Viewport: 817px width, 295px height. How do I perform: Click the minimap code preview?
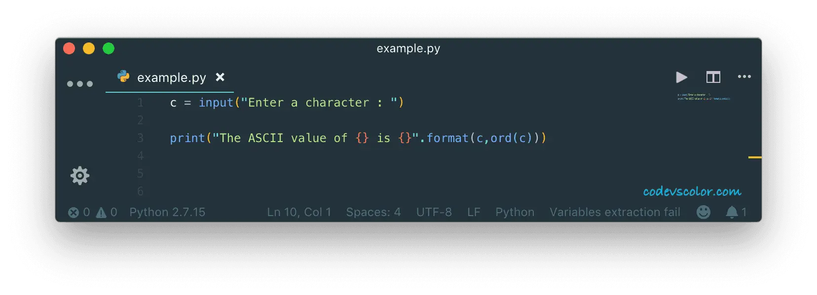click(x=704, y=97)
